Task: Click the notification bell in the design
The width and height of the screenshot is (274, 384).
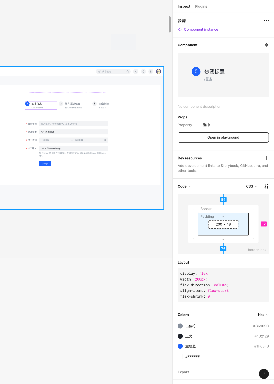Action: [143, 72]
